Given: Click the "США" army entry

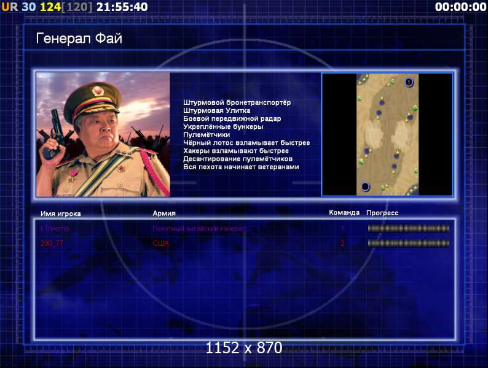Looking at the screenshot, I should pyautogui.click(x=160, y=243).
